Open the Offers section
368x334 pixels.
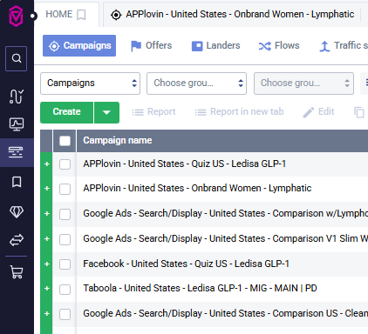pyautogui.click(x=152, y=45)
